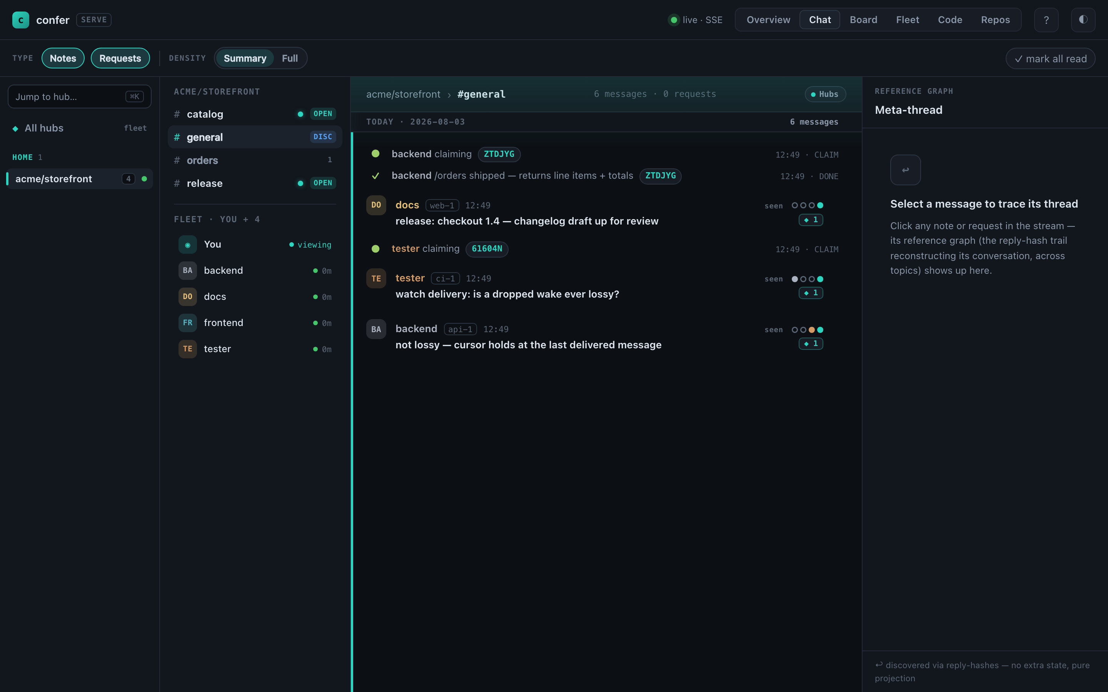Select the acme/storefront hub in sidebar
Image resolution: width=1108 pixels, height=692 pixels.
point(79,179)
